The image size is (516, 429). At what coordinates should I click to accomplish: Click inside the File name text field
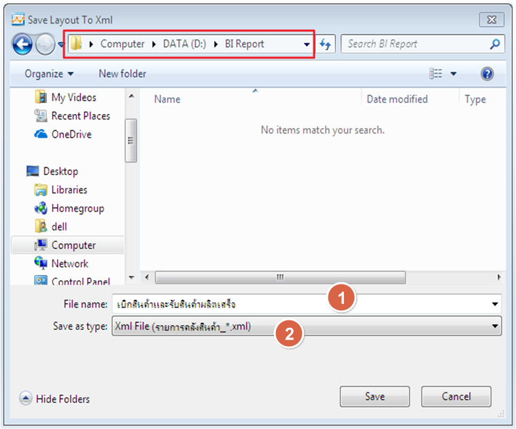coord(218,303)
